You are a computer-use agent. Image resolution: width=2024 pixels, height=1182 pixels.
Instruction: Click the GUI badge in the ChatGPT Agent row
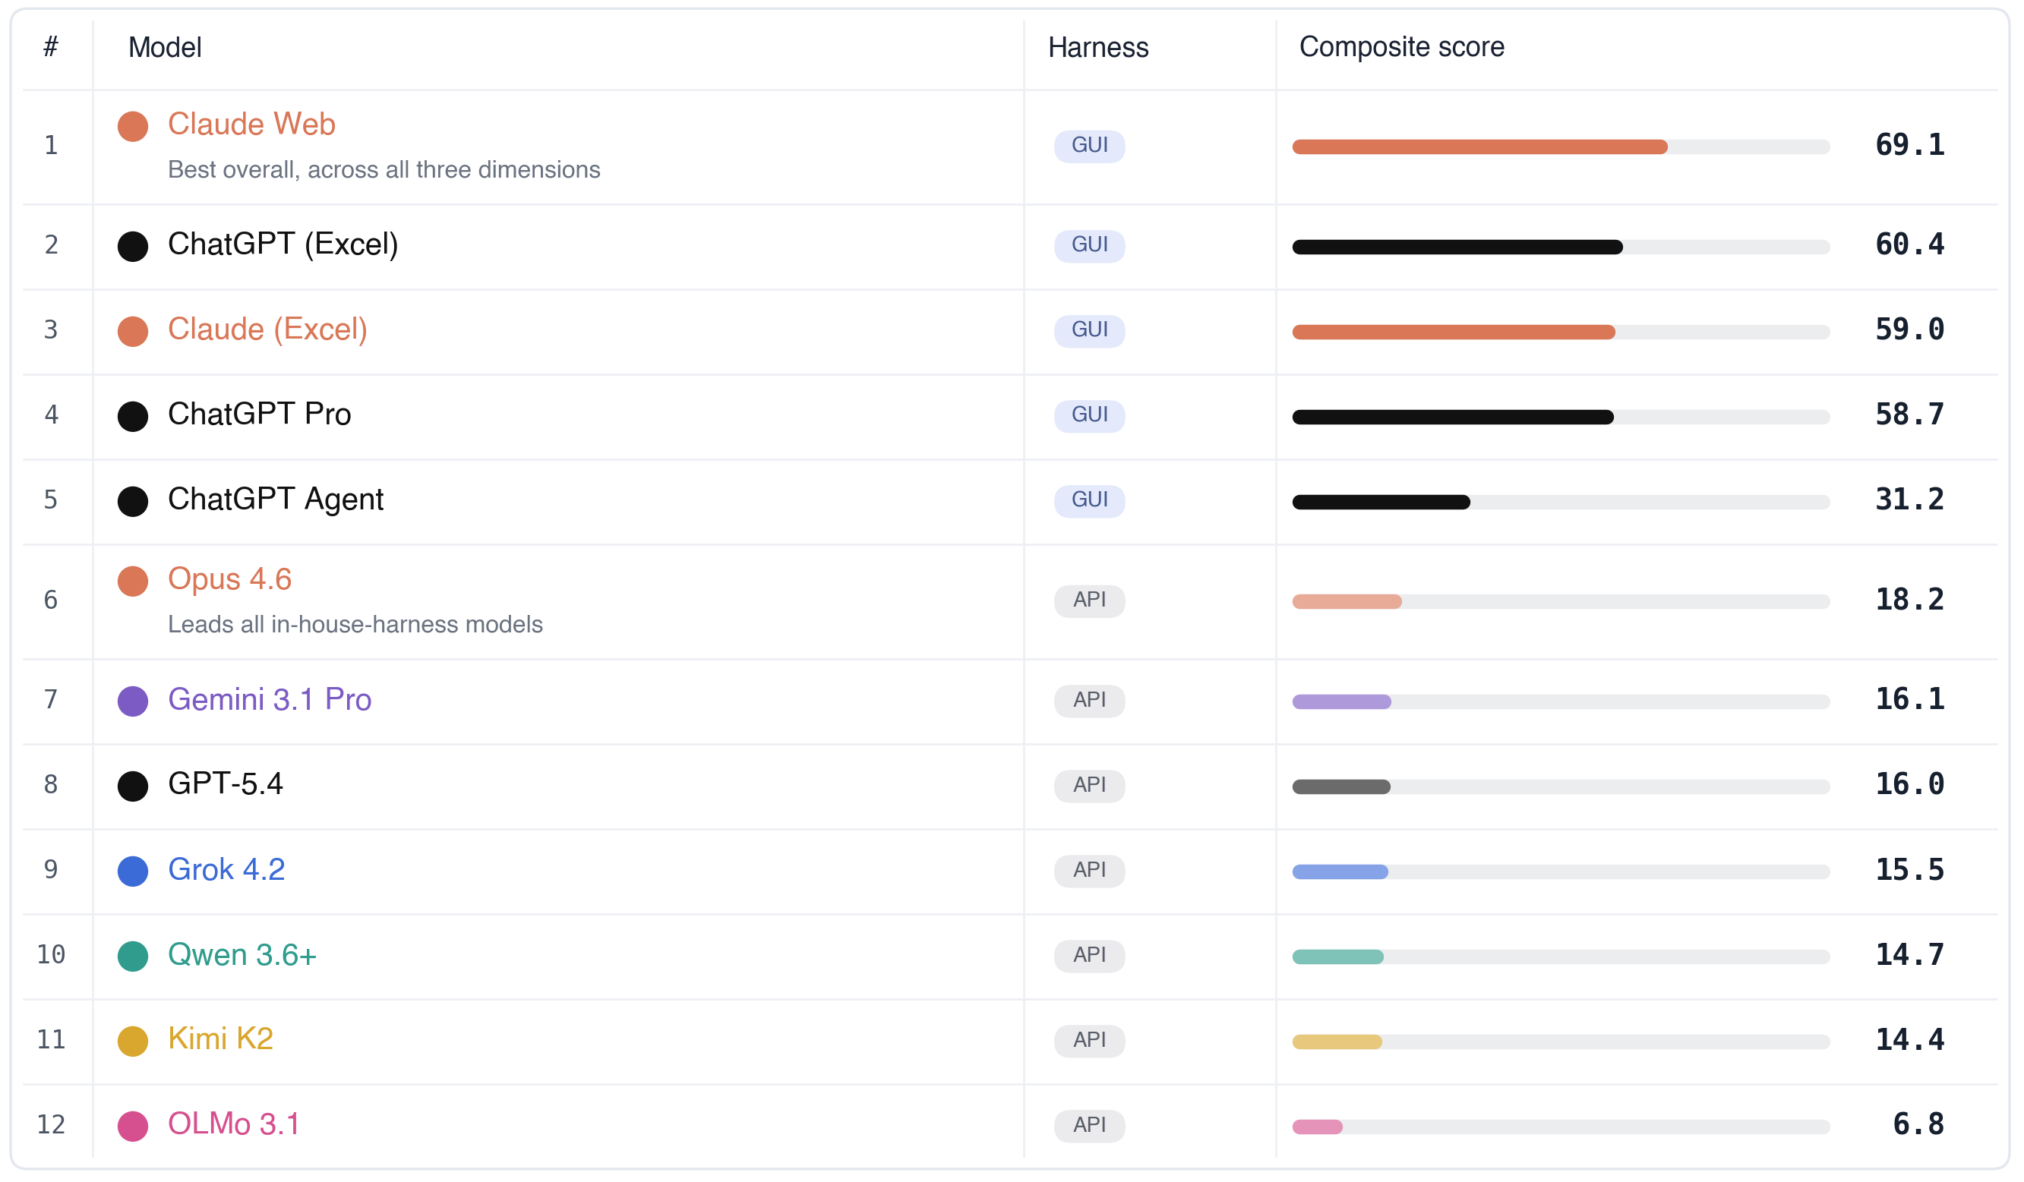click(x=1089, y=501)
